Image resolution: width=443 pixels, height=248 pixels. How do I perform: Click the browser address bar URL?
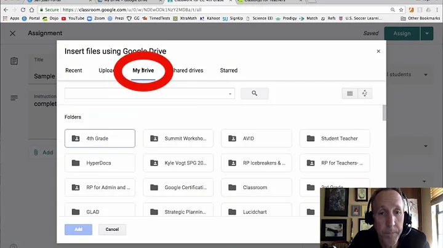pos(132,10)
